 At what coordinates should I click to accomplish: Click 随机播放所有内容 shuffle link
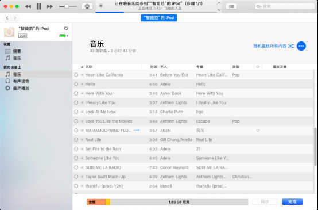pyautogui.click(x=270, y=46)
